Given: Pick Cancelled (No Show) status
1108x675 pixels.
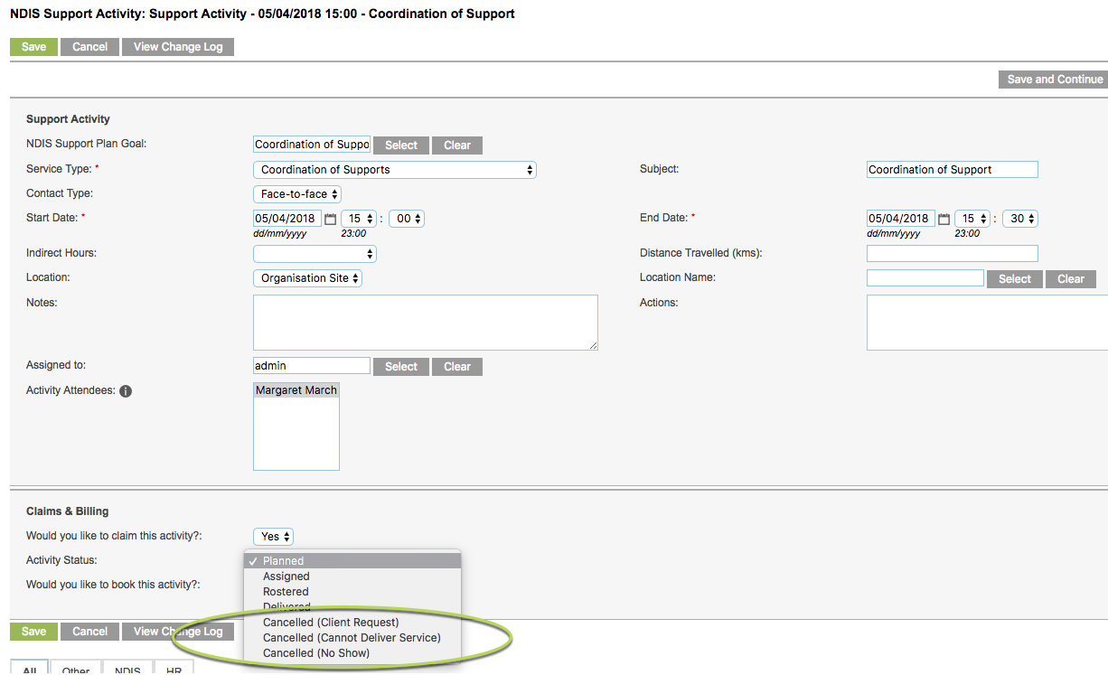Looking at the screenshot, I should tap(352, 653).
